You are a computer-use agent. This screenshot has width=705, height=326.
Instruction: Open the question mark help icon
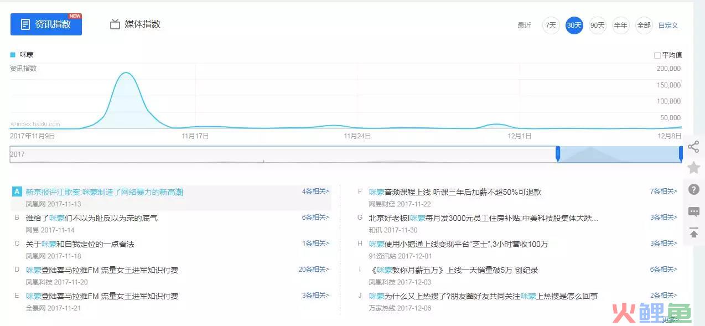tap(693, 189)
